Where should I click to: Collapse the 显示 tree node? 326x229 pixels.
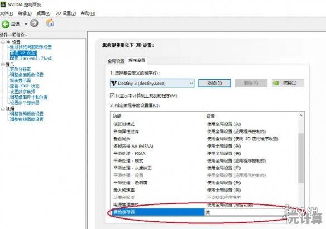3,65
